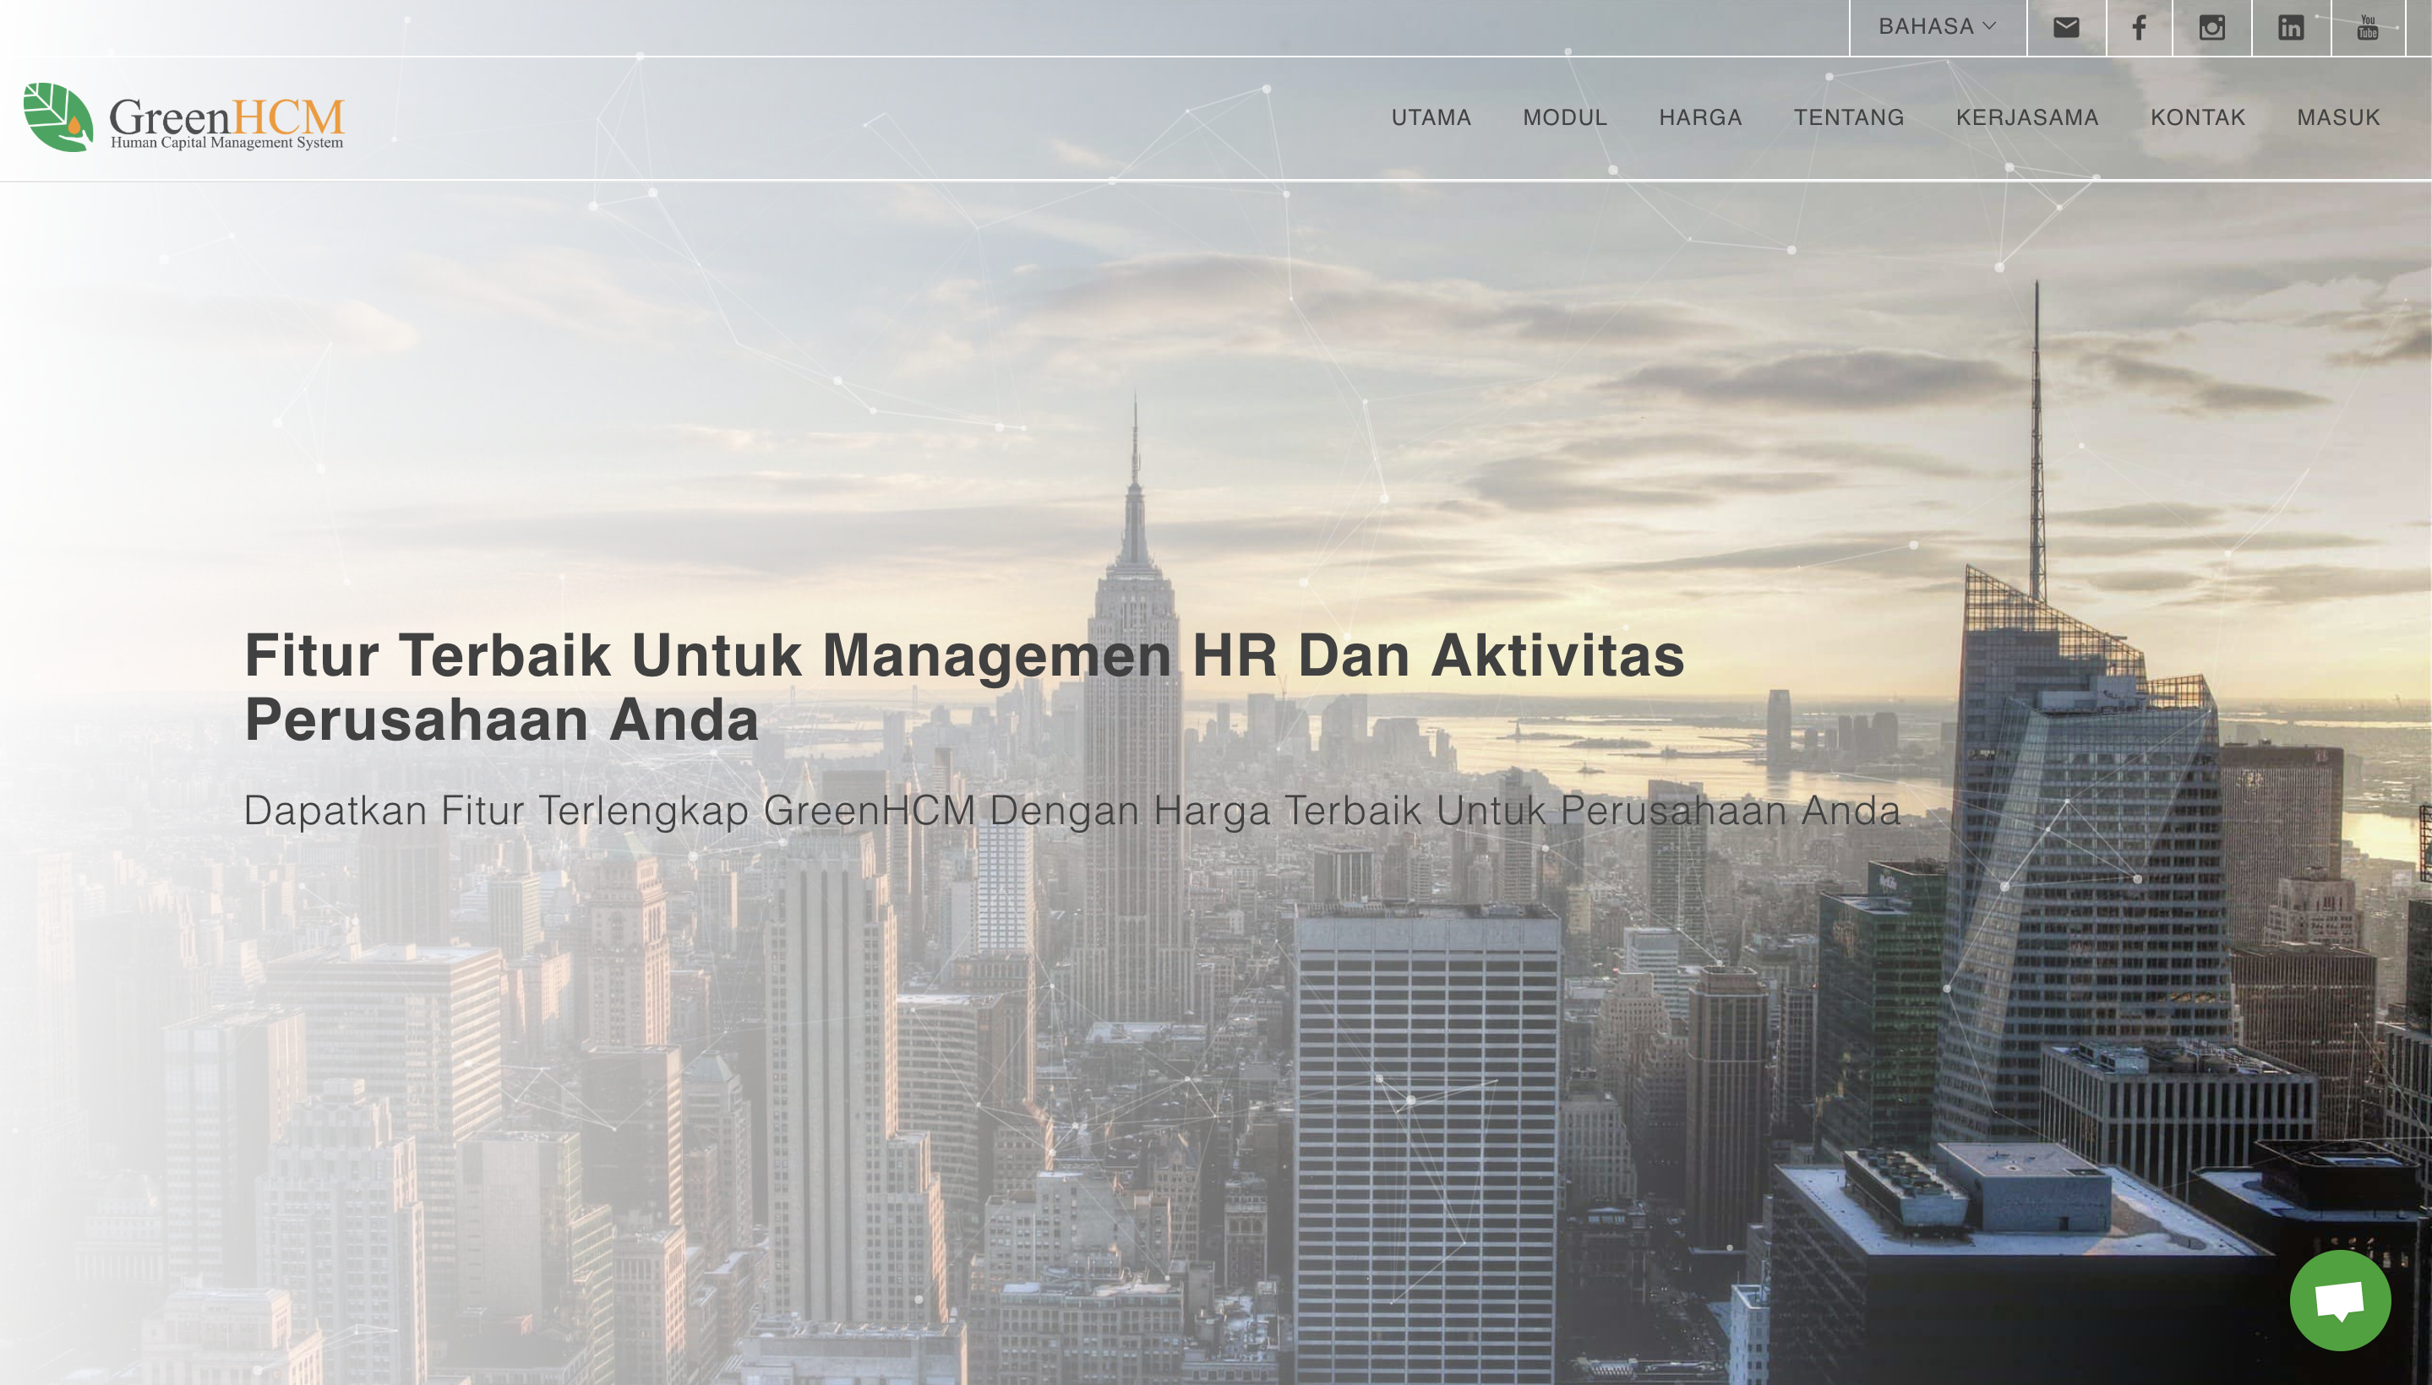
Task: Open the YouTube channel icon
Action: pyautogui.click(x=2367, y=28)
